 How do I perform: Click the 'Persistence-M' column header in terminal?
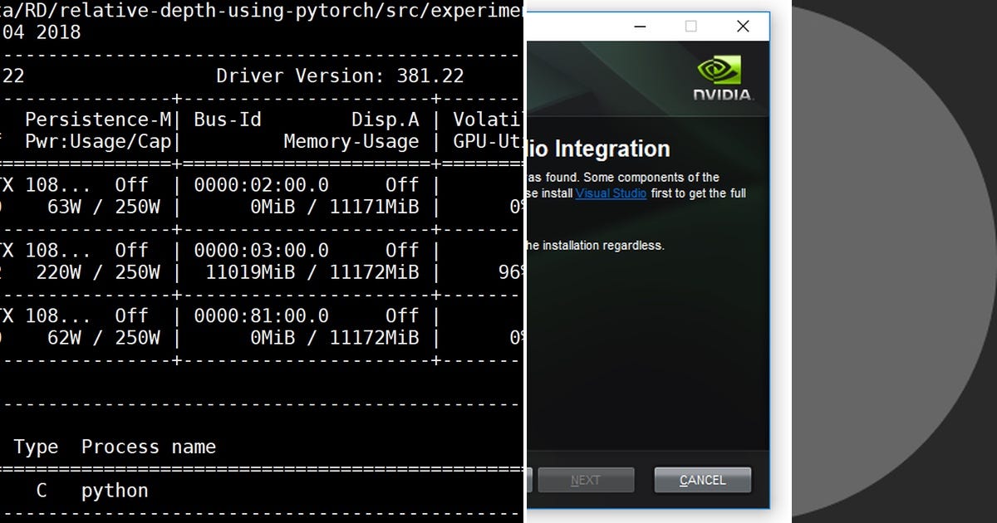[x=97, y=120]
